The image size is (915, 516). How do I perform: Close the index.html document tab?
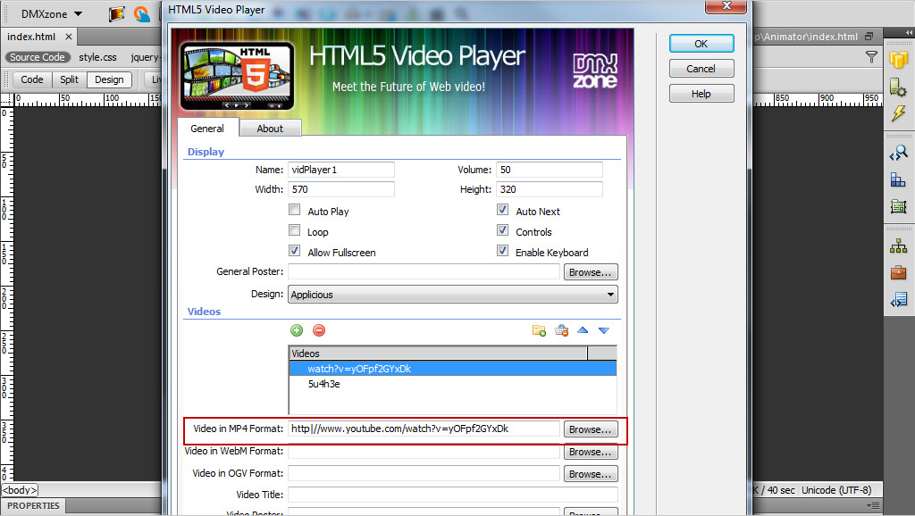69,37
